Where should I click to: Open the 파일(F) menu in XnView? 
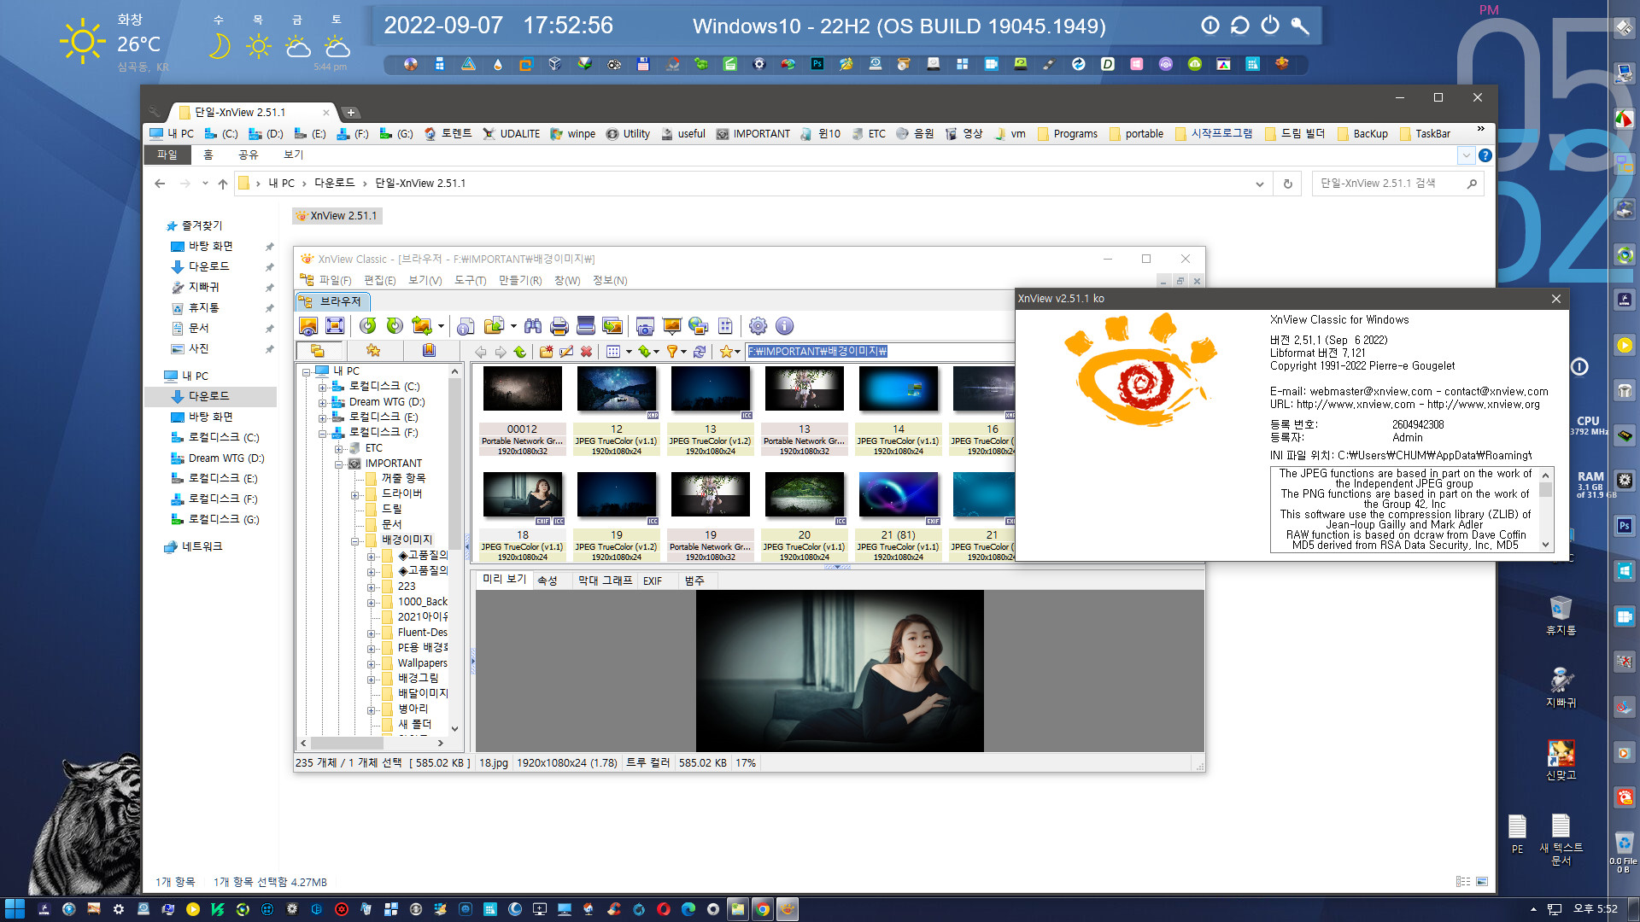tap(335, 281)
